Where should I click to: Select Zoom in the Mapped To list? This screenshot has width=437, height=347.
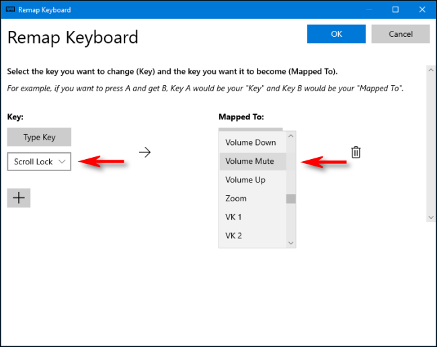pyautogui.click(x=236, y=199)
